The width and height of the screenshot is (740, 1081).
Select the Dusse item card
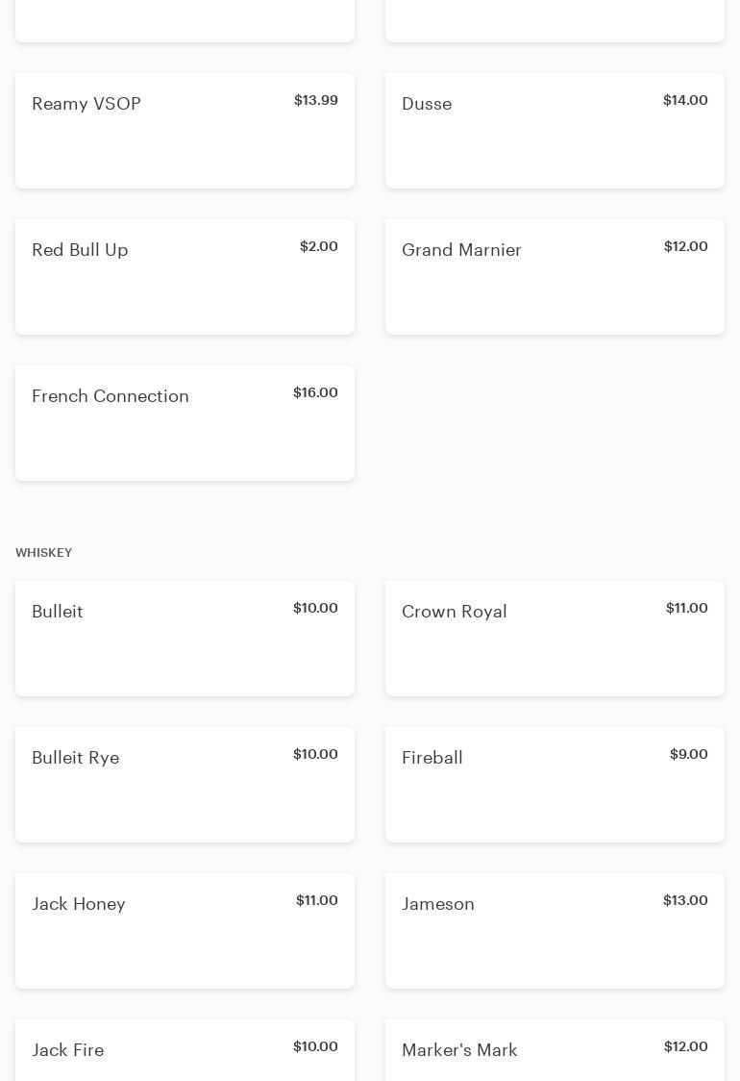(x=555, y=131)
